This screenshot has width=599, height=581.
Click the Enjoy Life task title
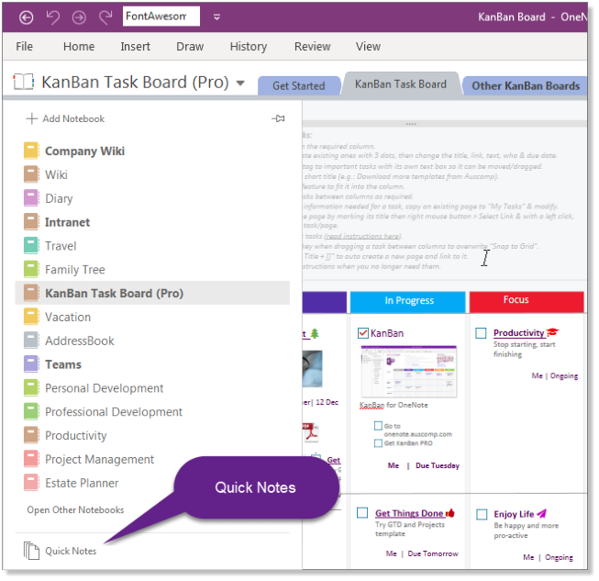[514, 514]
